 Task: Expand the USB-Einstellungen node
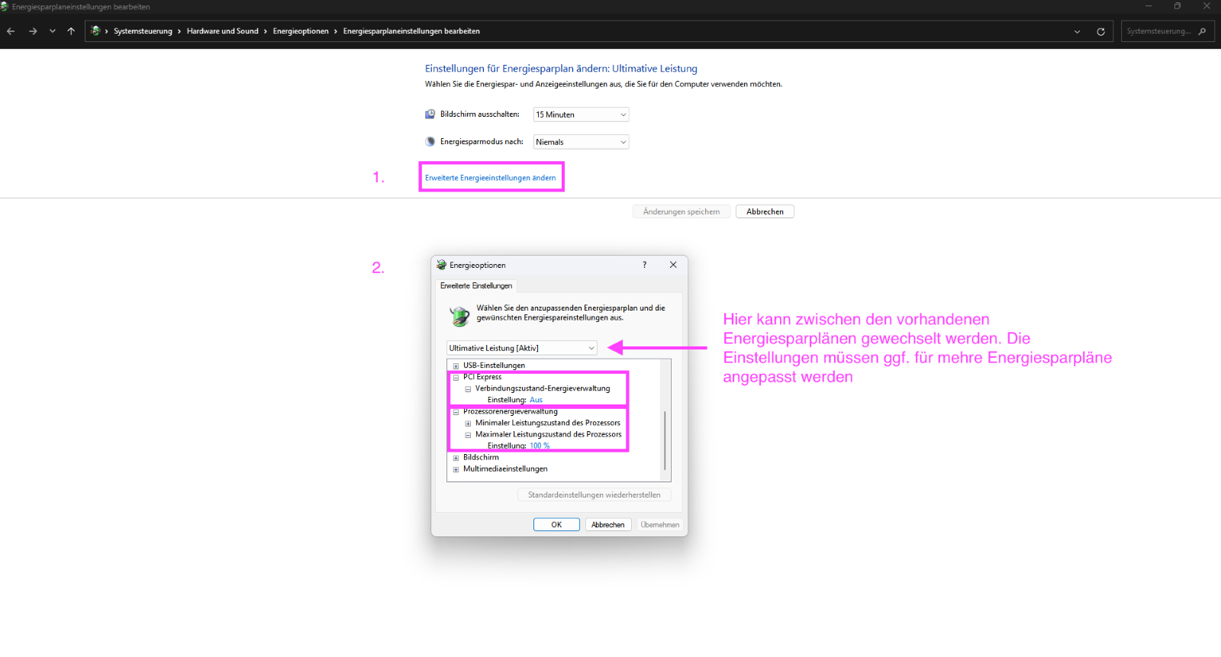(x=456, y=366)
